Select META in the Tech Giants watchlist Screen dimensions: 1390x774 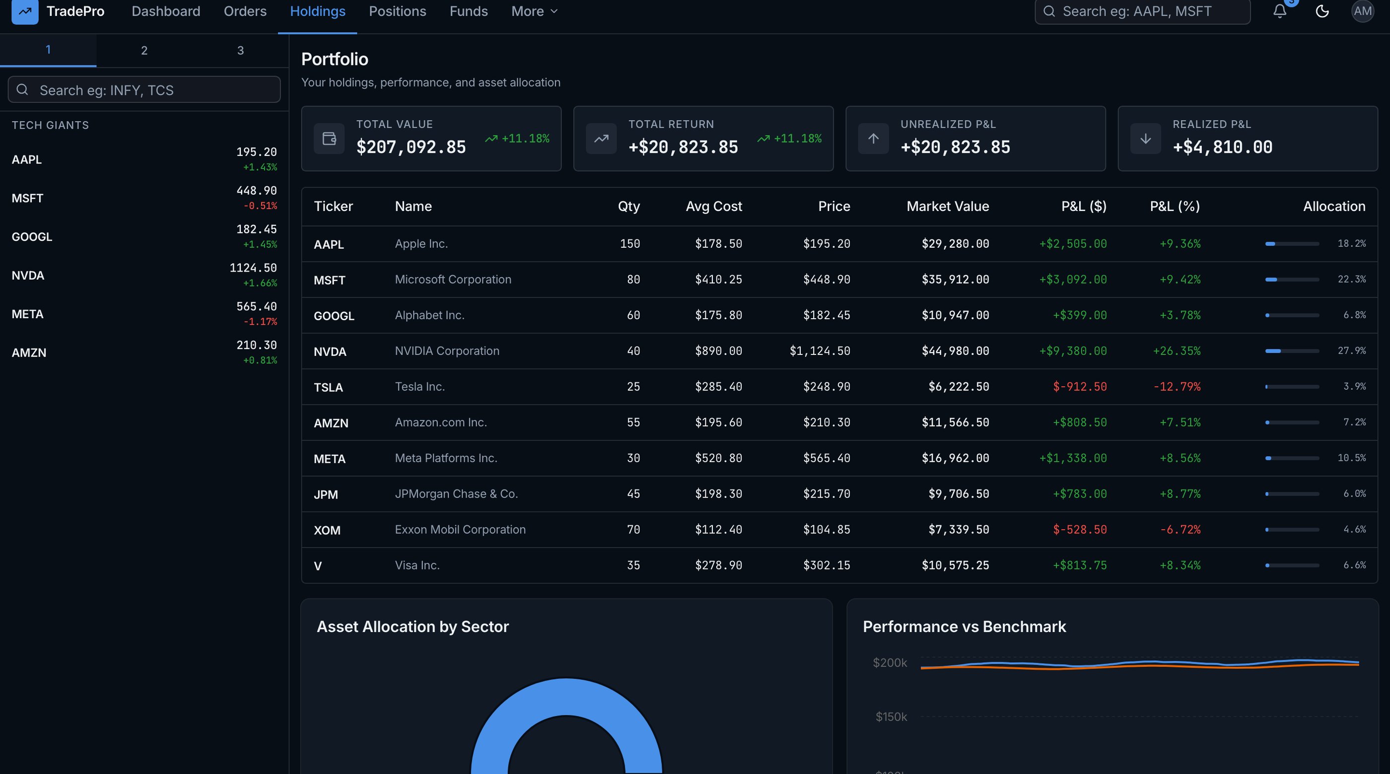pos(144,314)
